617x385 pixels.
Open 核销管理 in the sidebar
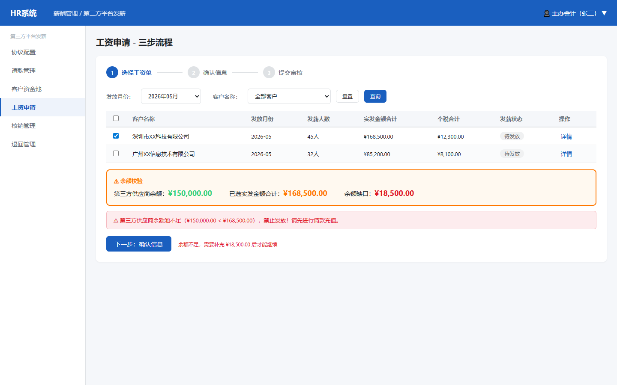(x=43, y=126)
